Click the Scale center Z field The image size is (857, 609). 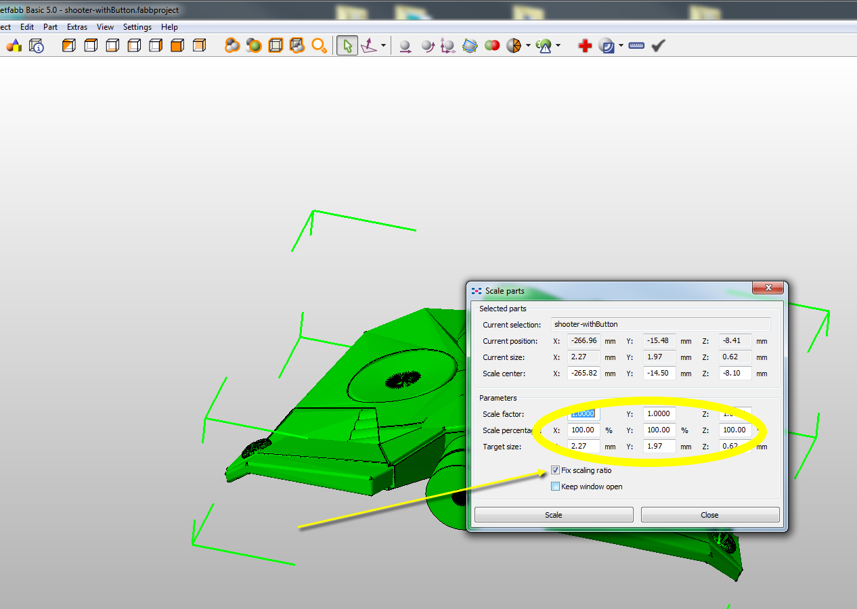pyautogui.click(x=735, y=374)
